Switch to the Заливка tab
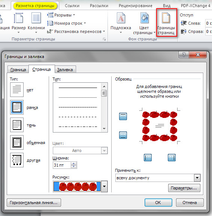This screenshot has width=212, height=216. (x=65, y=70)
